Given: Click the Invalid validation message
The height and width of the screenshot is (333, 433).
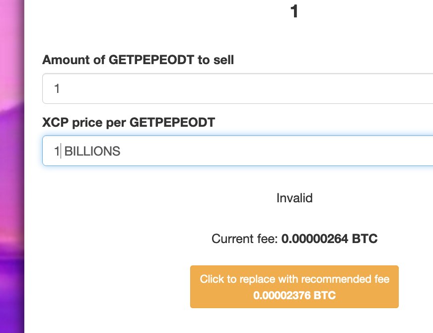Looking at the screenshot, I should pos(294,198).
